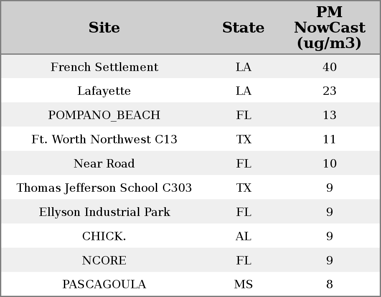
Task: Select the Lafayette site cell
Action: (104, 91)
